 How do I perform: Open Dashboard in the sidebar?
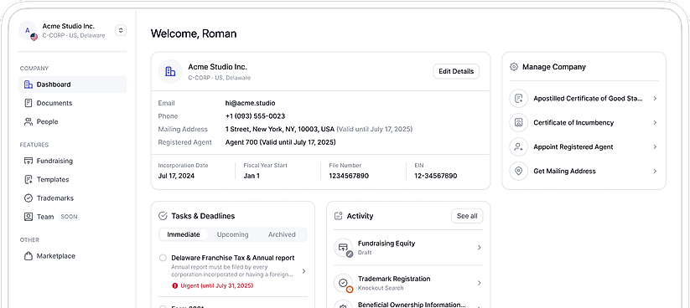point(72,85)
